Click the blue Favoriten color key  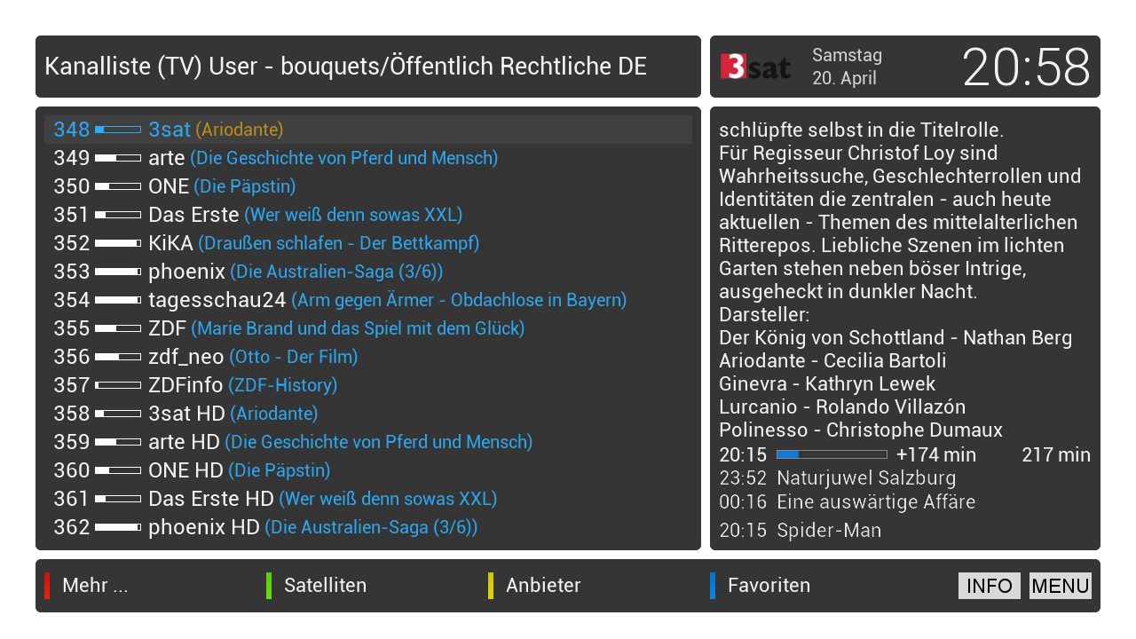[x=713, y=586]
